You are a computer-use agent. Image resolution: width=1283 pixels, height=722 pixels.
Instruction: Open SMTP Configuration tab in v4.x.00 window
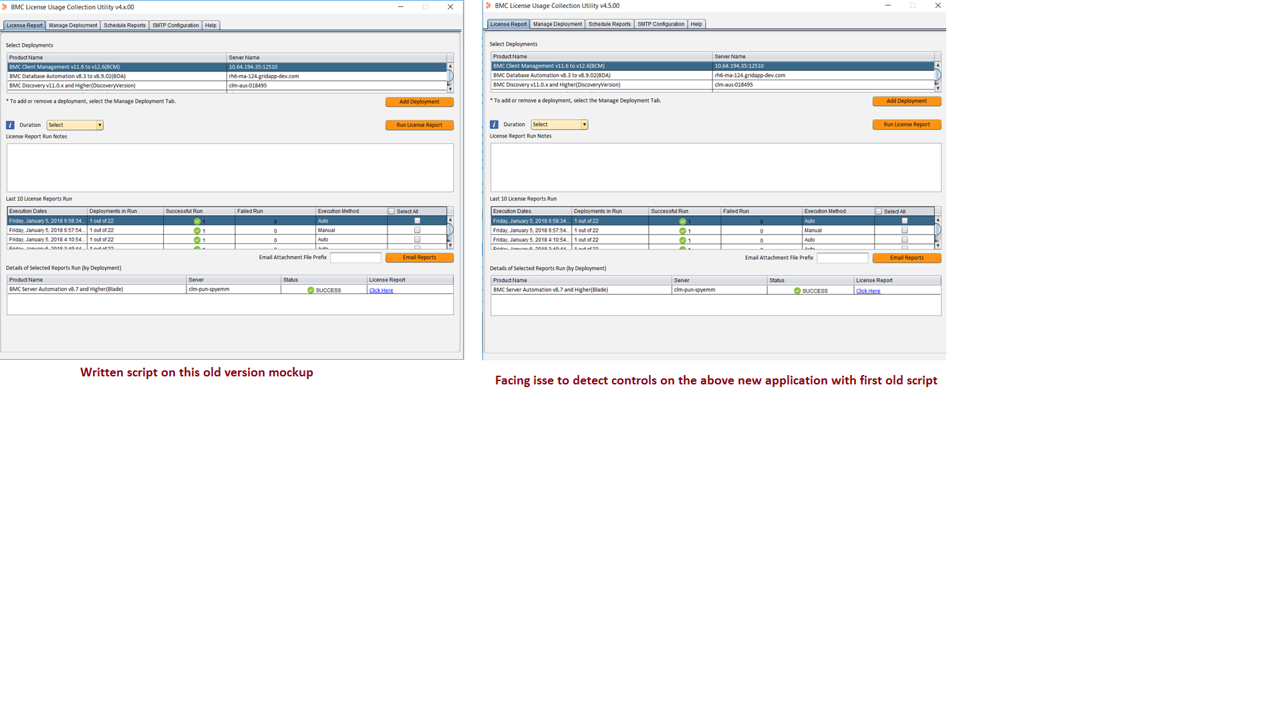click(175, 25)
